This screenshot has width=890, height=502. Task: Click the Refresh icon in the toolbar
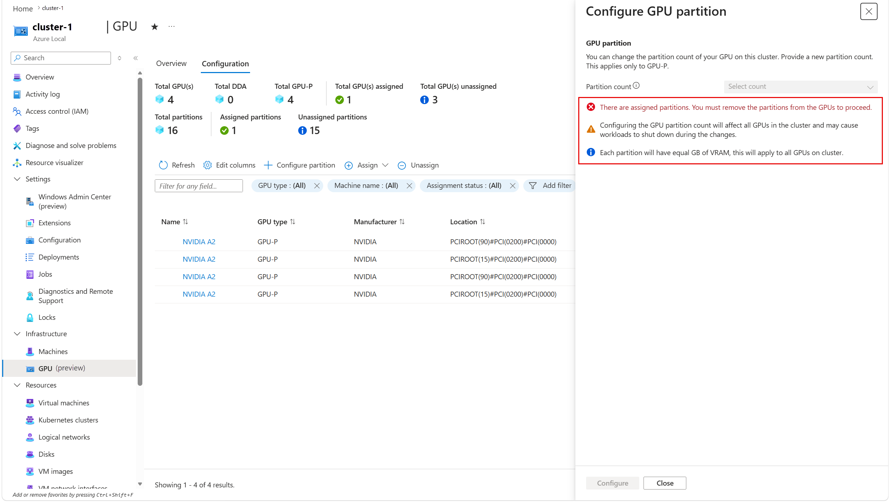tap(163, 165)
